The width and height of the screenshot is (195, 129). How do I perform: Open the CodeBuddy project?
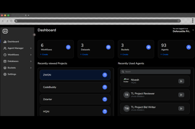click(x=75, y=87)
